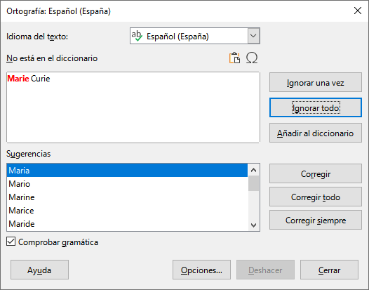The width and height of the screenshot is (369, 290).
Task: Click Añadir al diccionario button
Action: tap(316, 133)
